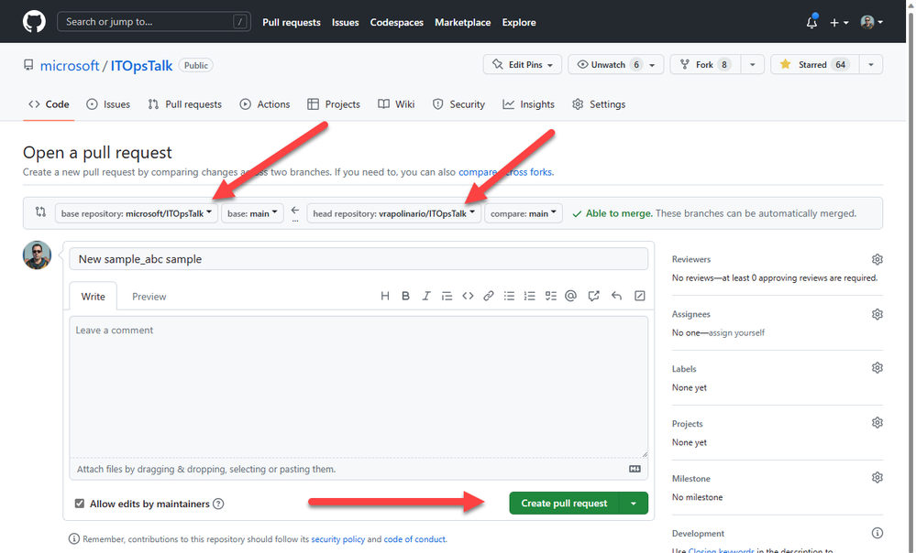Open the user avatar menu in header
The height and width of the screenshot is (553, 916).
point(872,22)
